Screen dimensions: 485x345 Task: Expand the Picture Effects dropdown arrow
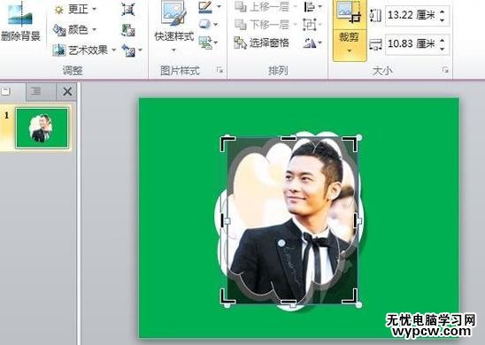coord(216,25)
